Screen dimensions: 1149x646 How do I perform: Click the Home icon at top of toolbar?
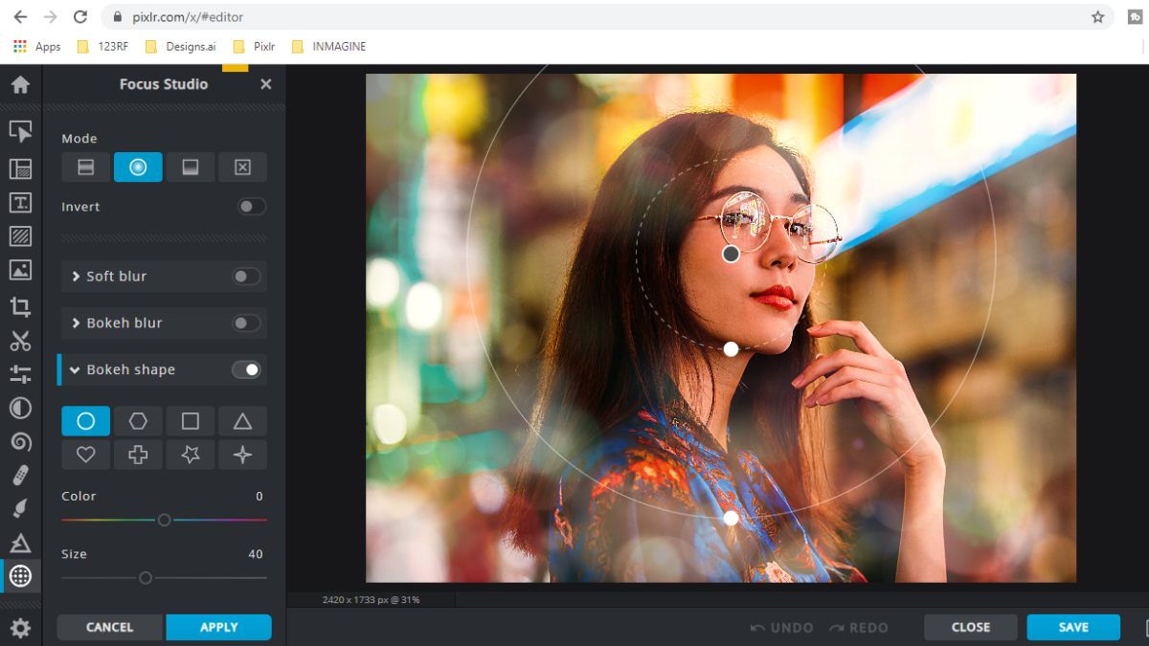point(21,84)
